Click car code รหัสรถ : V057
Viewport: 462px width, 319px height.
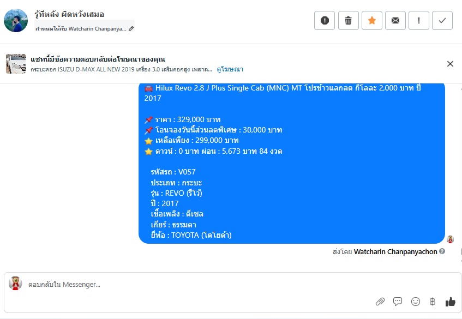(x=173, y=172)
